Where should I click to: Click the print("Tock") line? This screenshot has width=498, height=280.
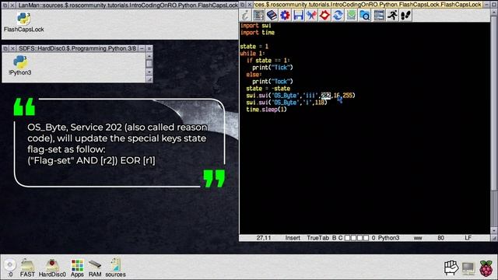[x=272, y=81]
